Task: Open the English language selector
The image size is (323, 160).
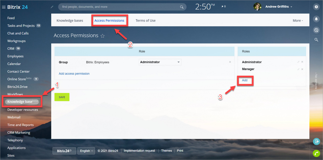Action: coord(86,151)
